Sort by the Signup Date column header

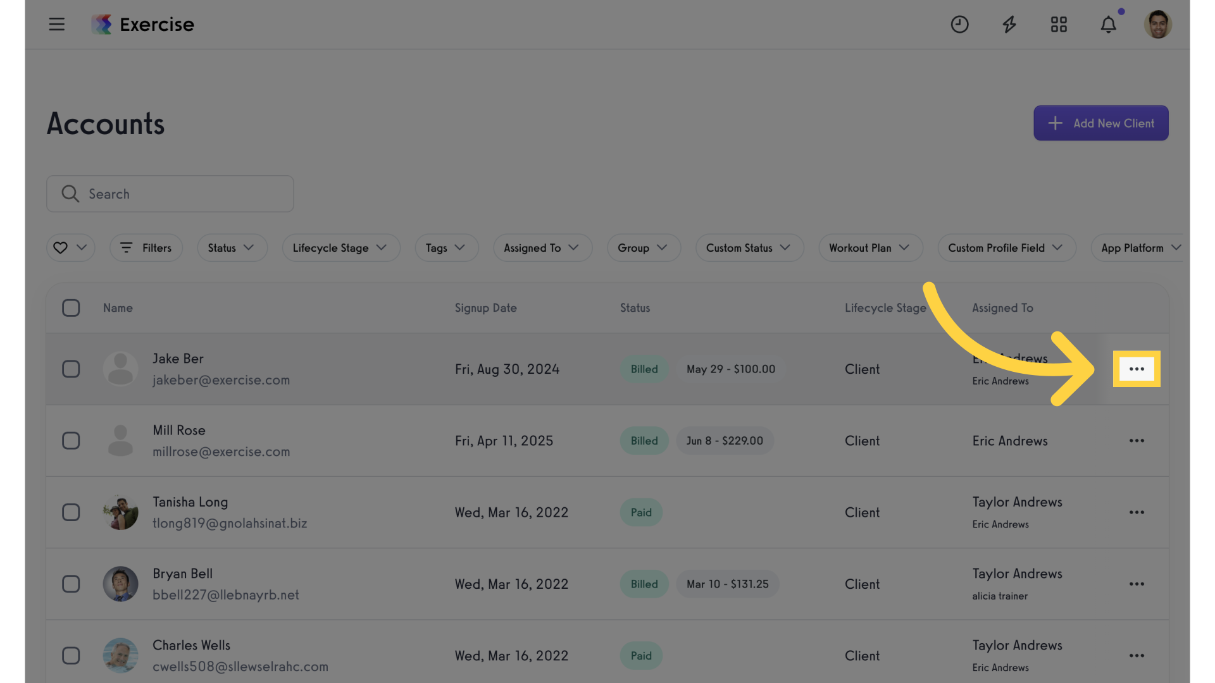[x=485, y=308]
